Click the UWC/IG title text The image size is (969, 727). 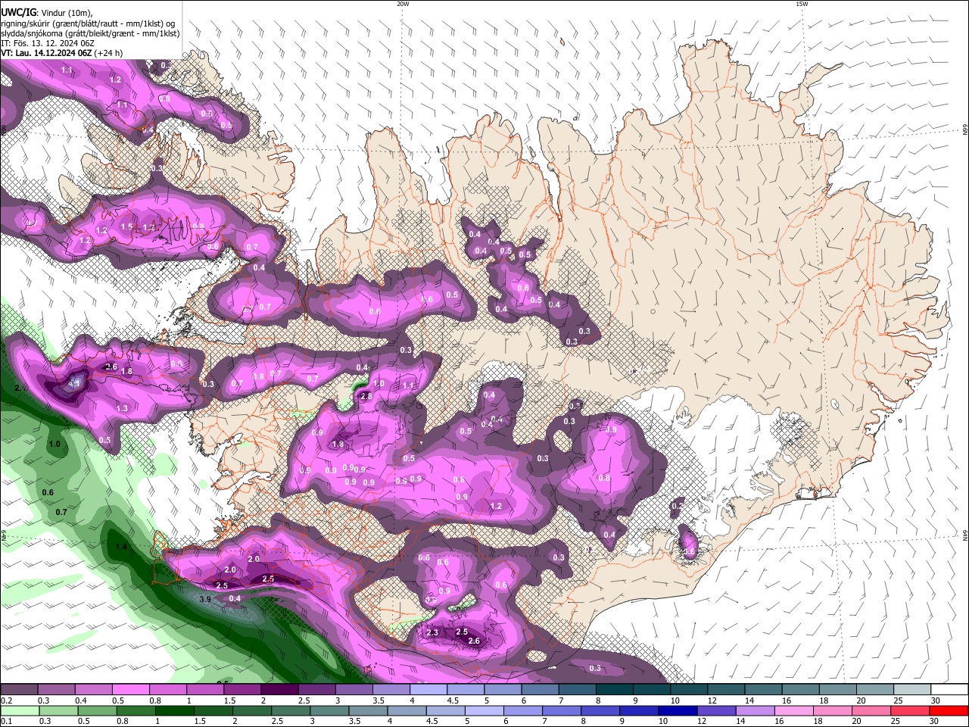[19, 13]
